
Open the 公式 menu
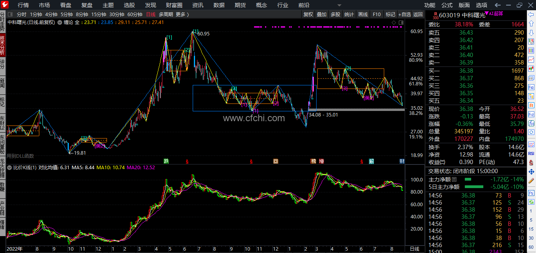(447, 5)
